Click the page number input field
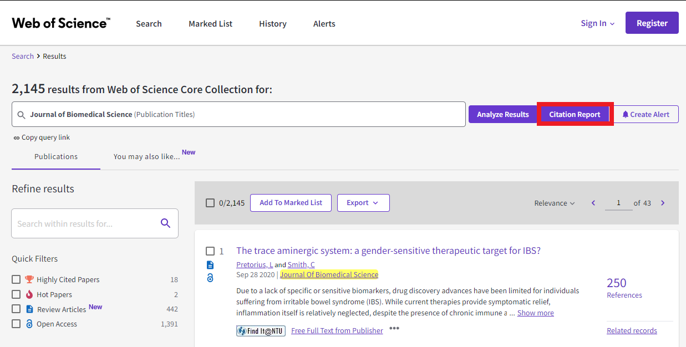 (618, 203)
